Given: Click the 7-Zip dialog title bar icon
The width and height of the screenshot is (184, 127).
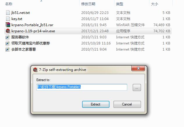Looking at the screenshot, I should click(x=35, y=69).
